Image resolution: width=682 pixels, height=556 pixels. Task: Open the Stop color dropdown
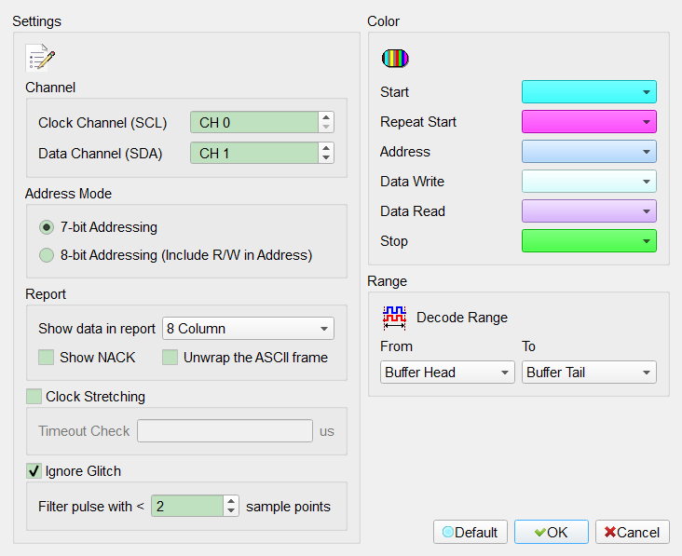[x=589, y=241]
